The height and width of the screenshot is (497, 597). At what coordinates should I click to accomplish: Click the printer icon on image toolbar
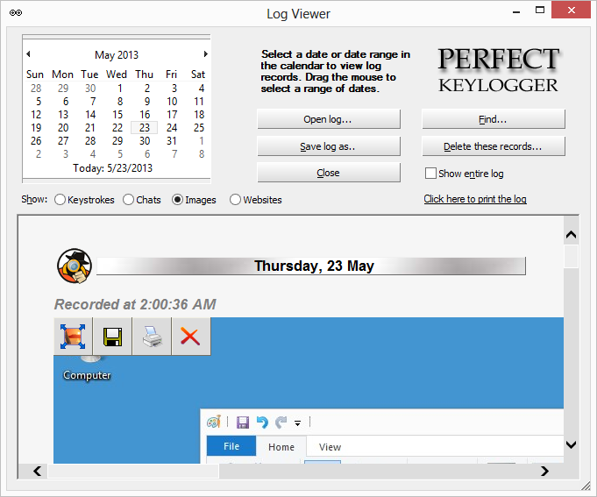(x=152, y=337)
